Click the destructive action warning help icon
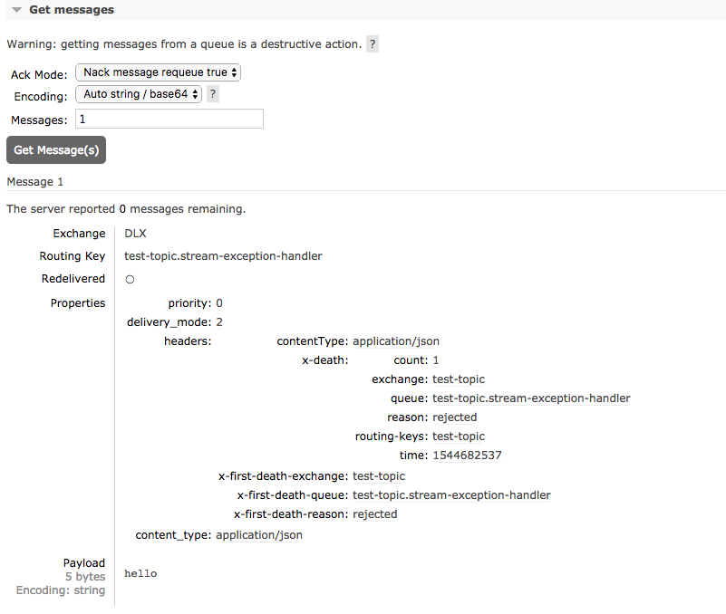This screenshot has height=614, width=726. pos(372,43)
